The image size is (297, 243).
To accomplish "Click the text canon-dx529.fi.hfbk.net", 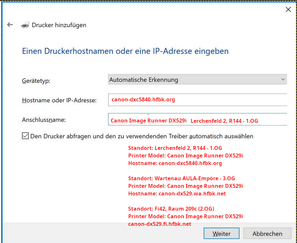I will (160, 224).
